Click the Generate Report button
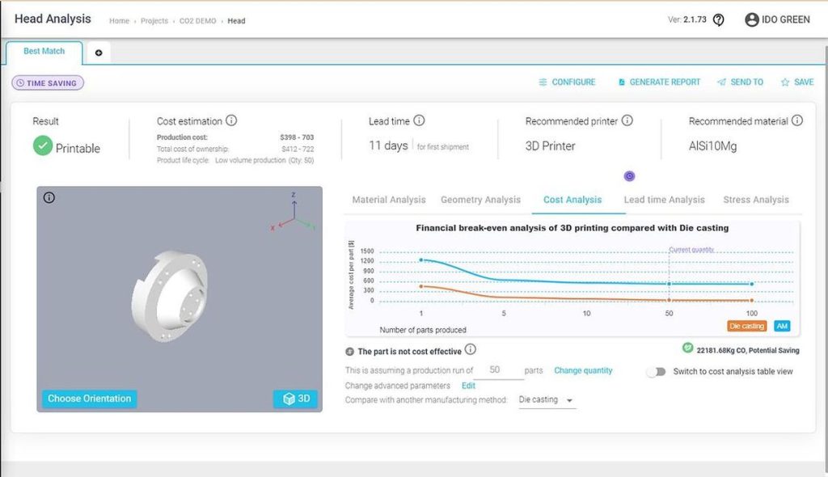 659,82
